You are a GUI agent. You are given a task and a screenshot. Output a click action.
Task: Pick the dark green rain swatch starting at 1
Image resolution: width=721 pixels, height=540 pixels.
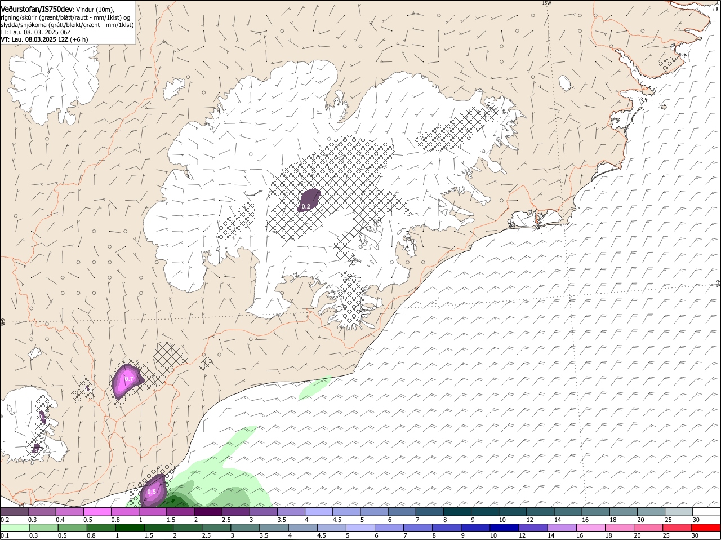[x=130, y=528]
